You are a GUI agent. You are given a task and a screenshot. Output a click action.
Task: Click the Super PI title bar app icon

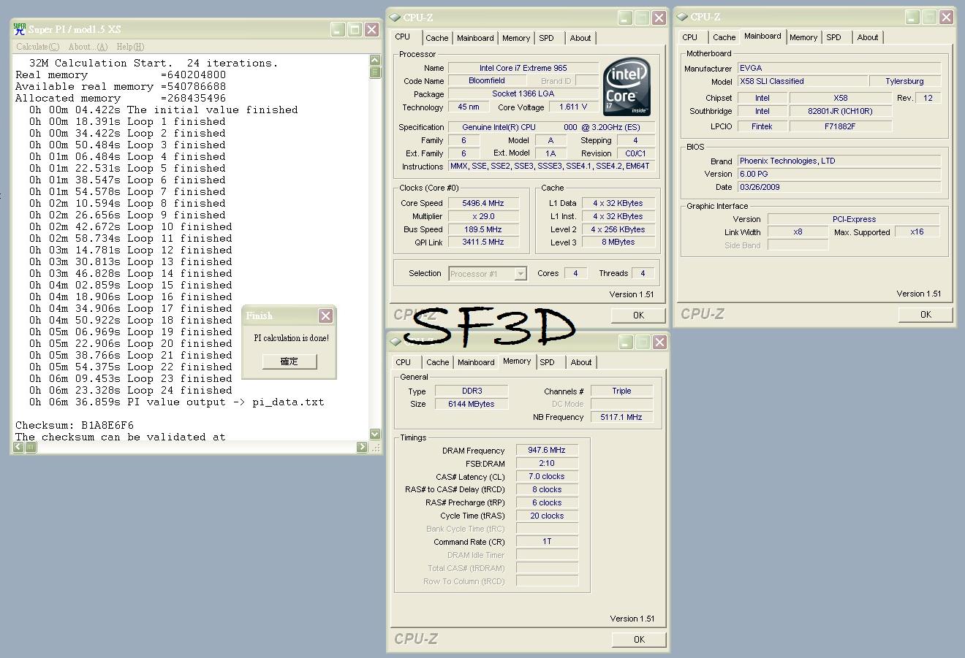pyautogui.click(x=20, y=29)
